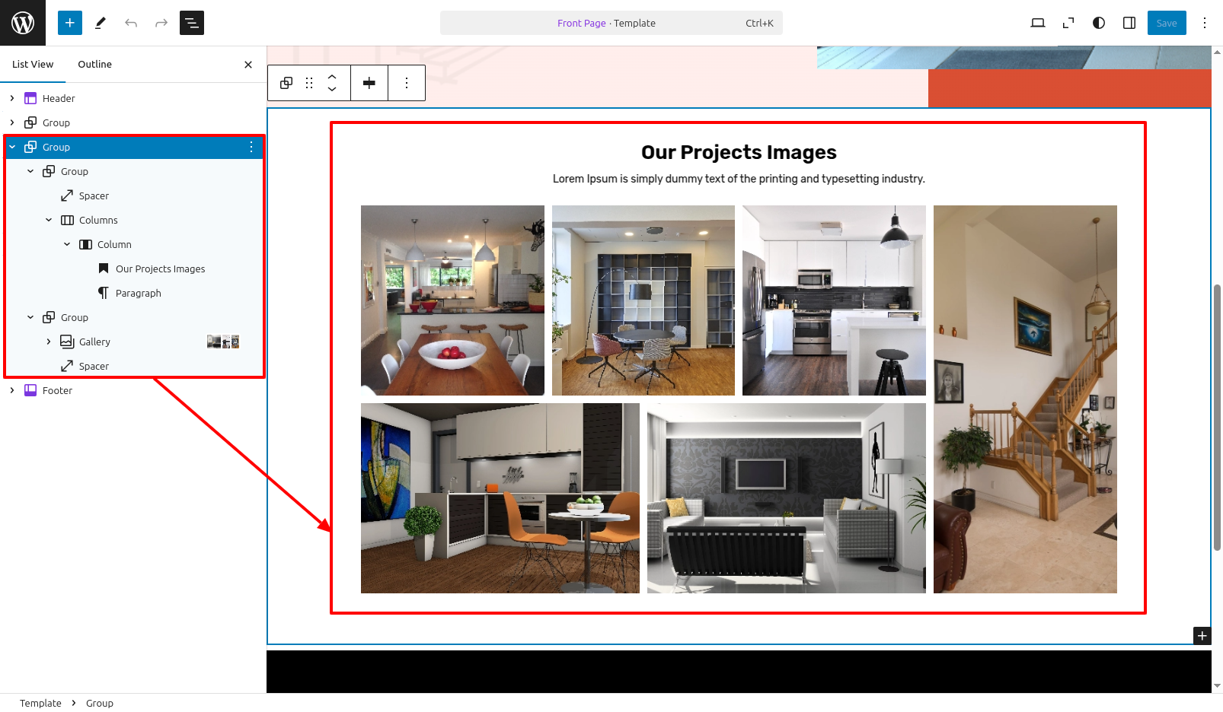The width and height of the screenshot is (1223, 712).
Task: Toggle the Settings sidebar panel
Action: pos(1129,23)
